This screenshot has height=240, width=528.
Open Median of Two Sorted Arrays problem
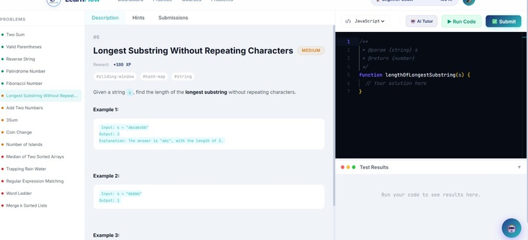coord(41,157)
